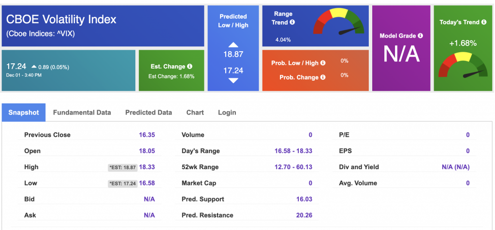Click the Range Trend info icon
The width and height of the screenshot is (495, 230).
click(292, 22)
